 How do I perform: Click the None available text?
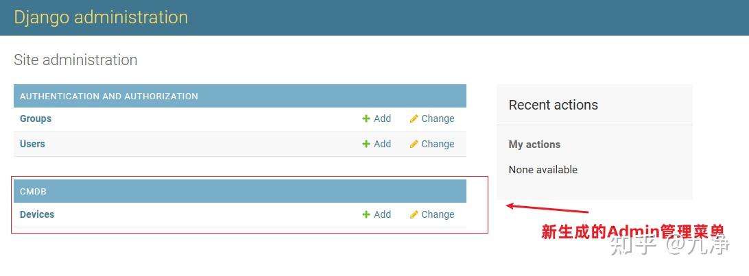coord(543,170)
